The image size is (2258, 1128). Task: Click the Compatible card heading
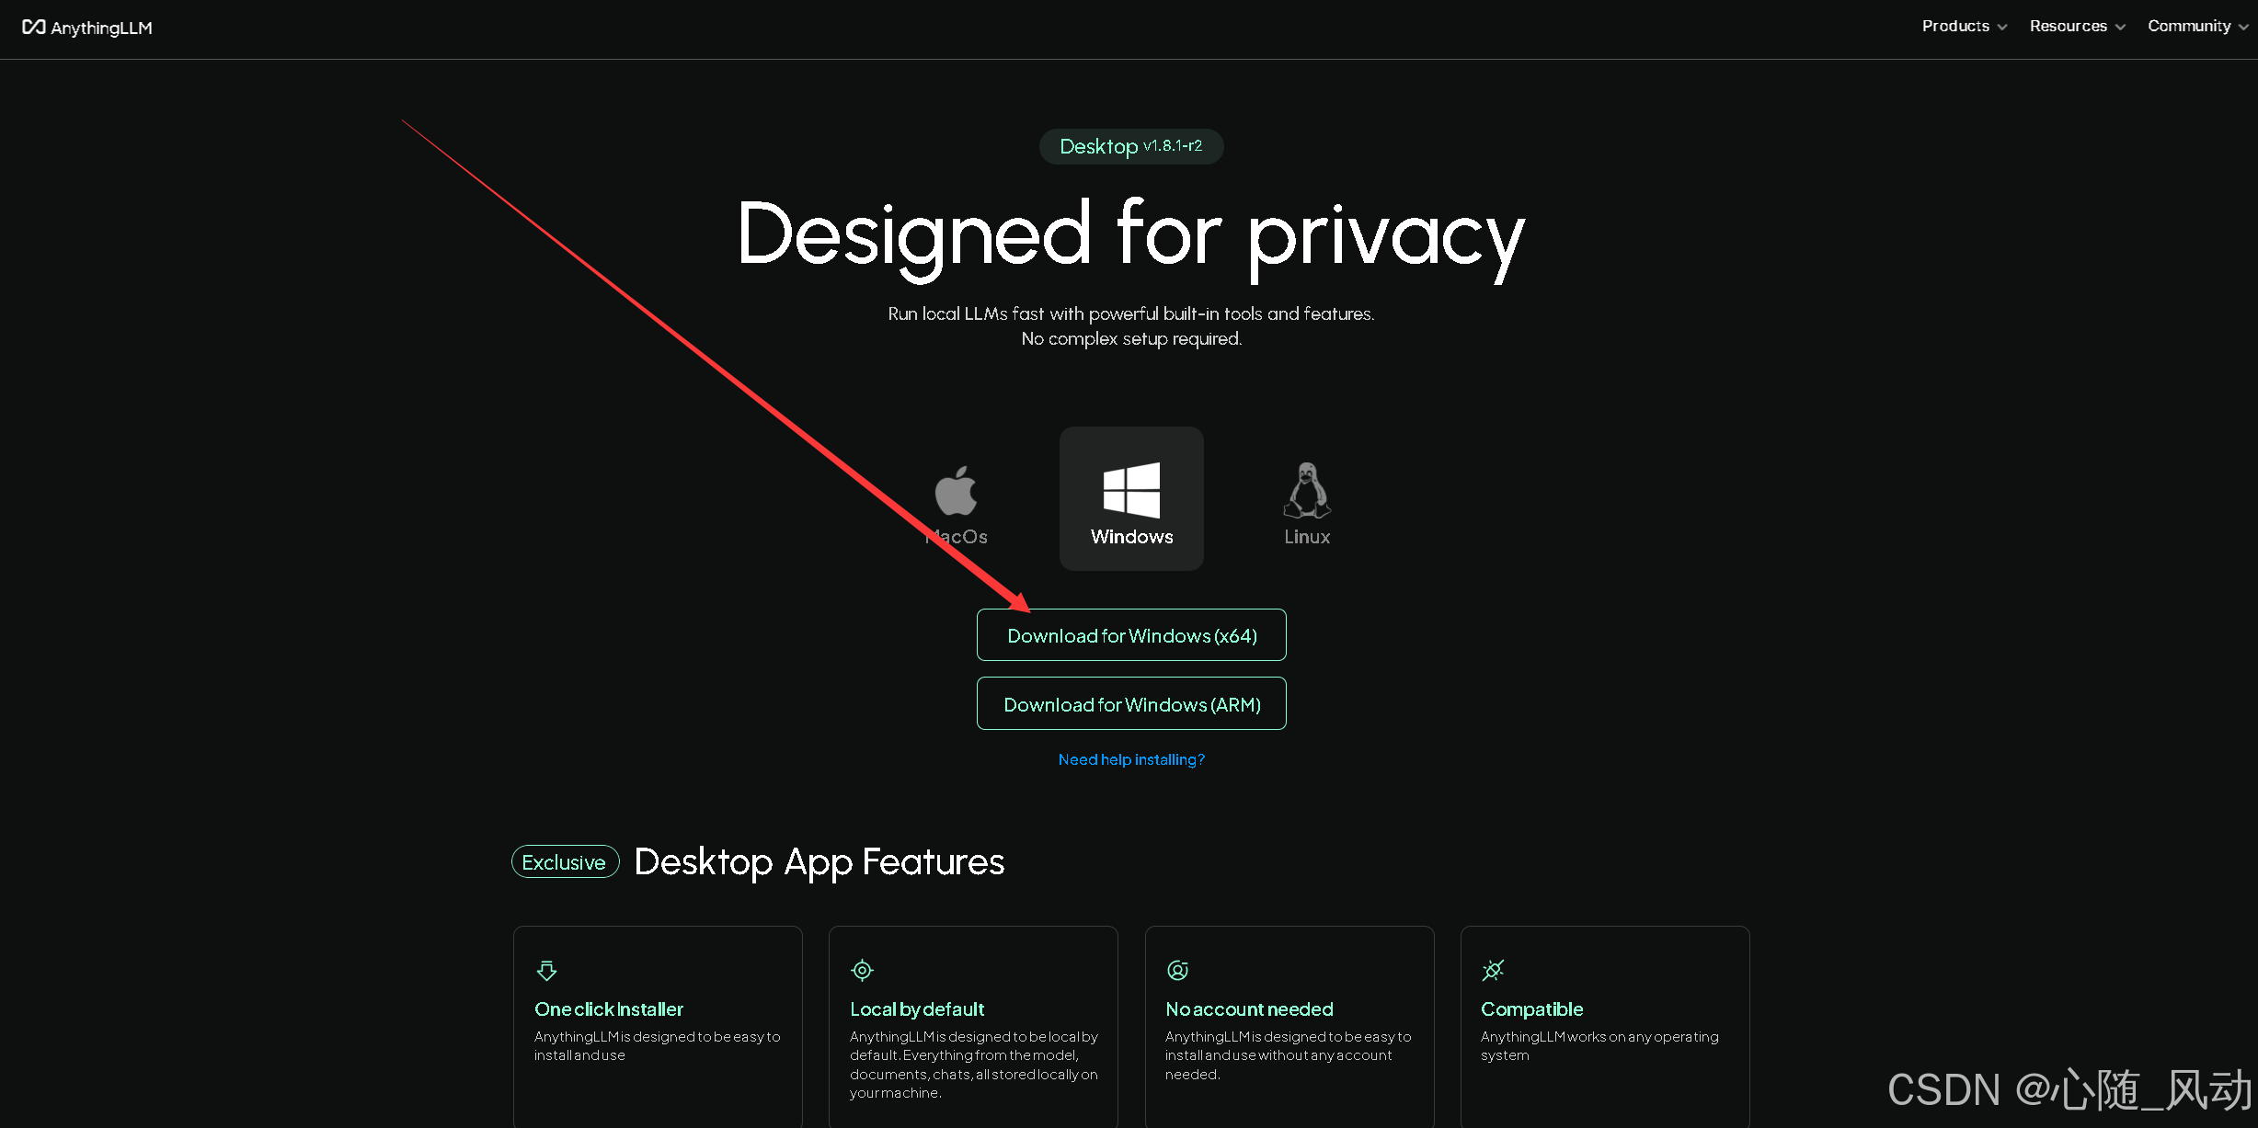(x=1531, y=1009)
